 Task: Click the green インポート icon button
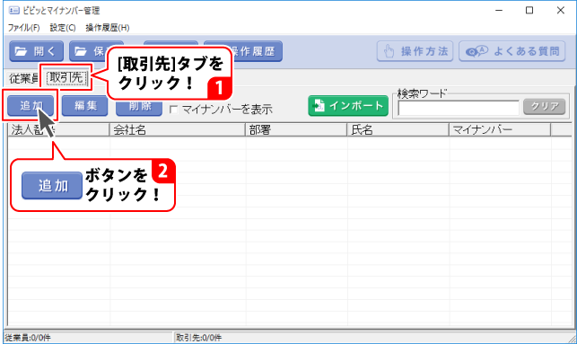tap(348, 106)
